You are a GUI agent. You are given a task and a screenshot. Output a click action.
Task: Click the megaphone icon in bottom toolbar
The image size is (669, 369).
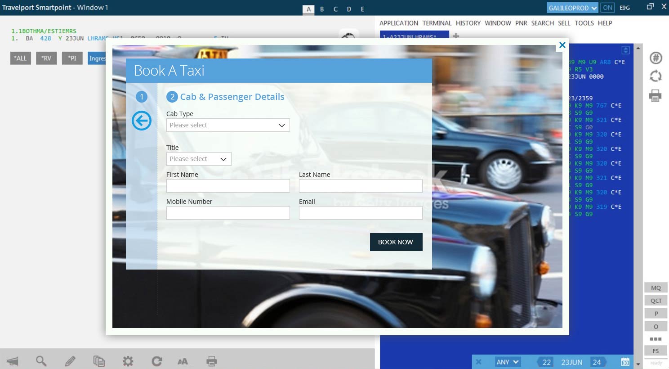(x=13, y=361)
